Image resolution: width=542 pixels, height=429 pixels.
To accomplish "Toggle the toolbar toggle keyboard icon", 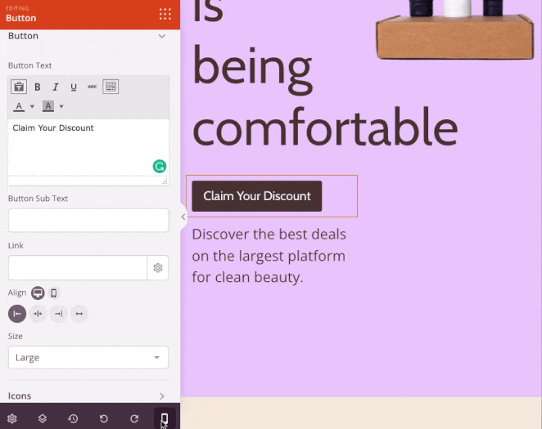I will [111, 87].
